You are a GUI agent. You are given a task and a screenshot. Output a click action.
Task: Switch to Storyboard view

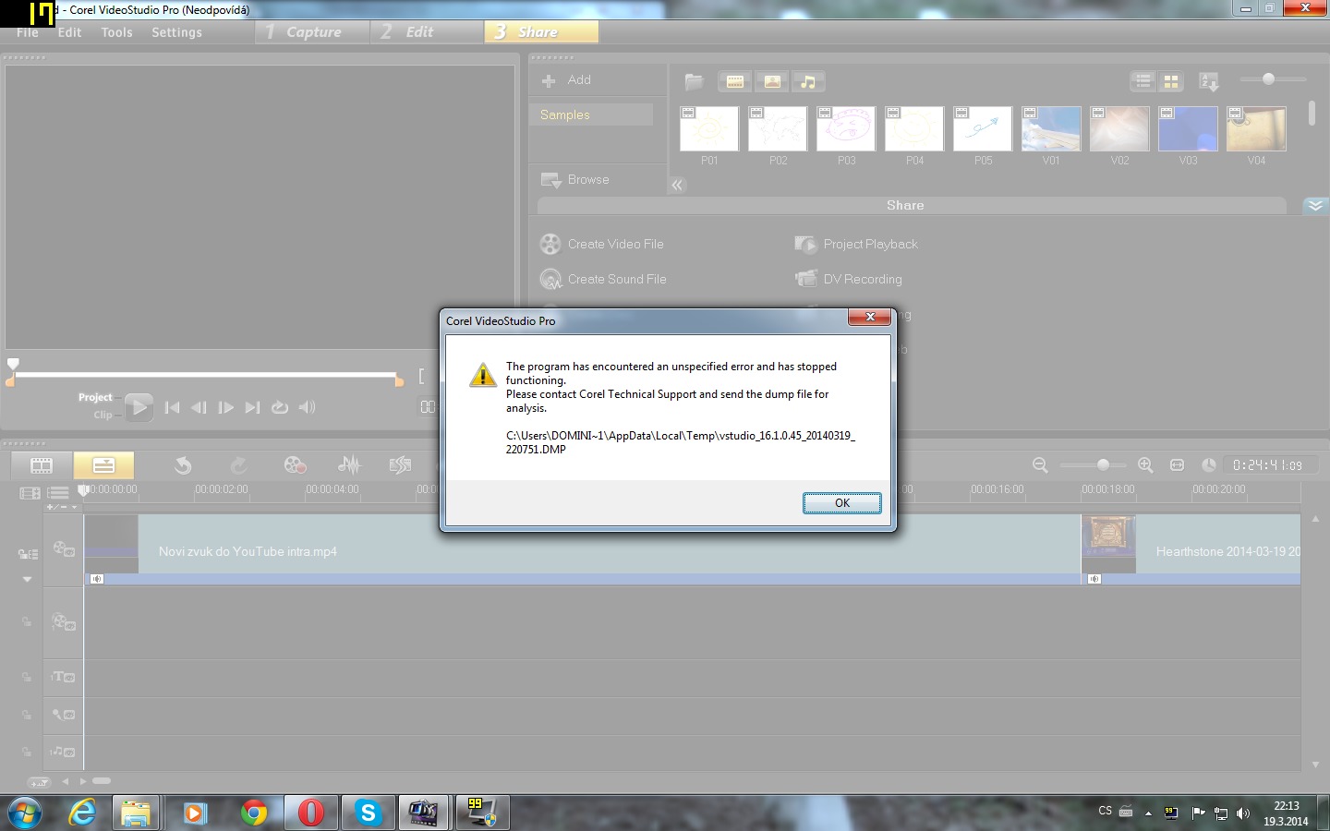tap(42, 464)
